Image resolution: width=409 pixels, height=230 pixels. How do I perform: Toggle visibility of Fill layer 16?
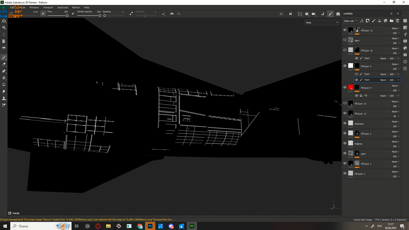tap(345, 50)
